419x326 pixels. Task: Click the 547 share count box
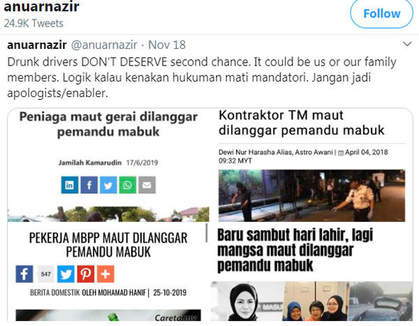(x=45, y=274)
